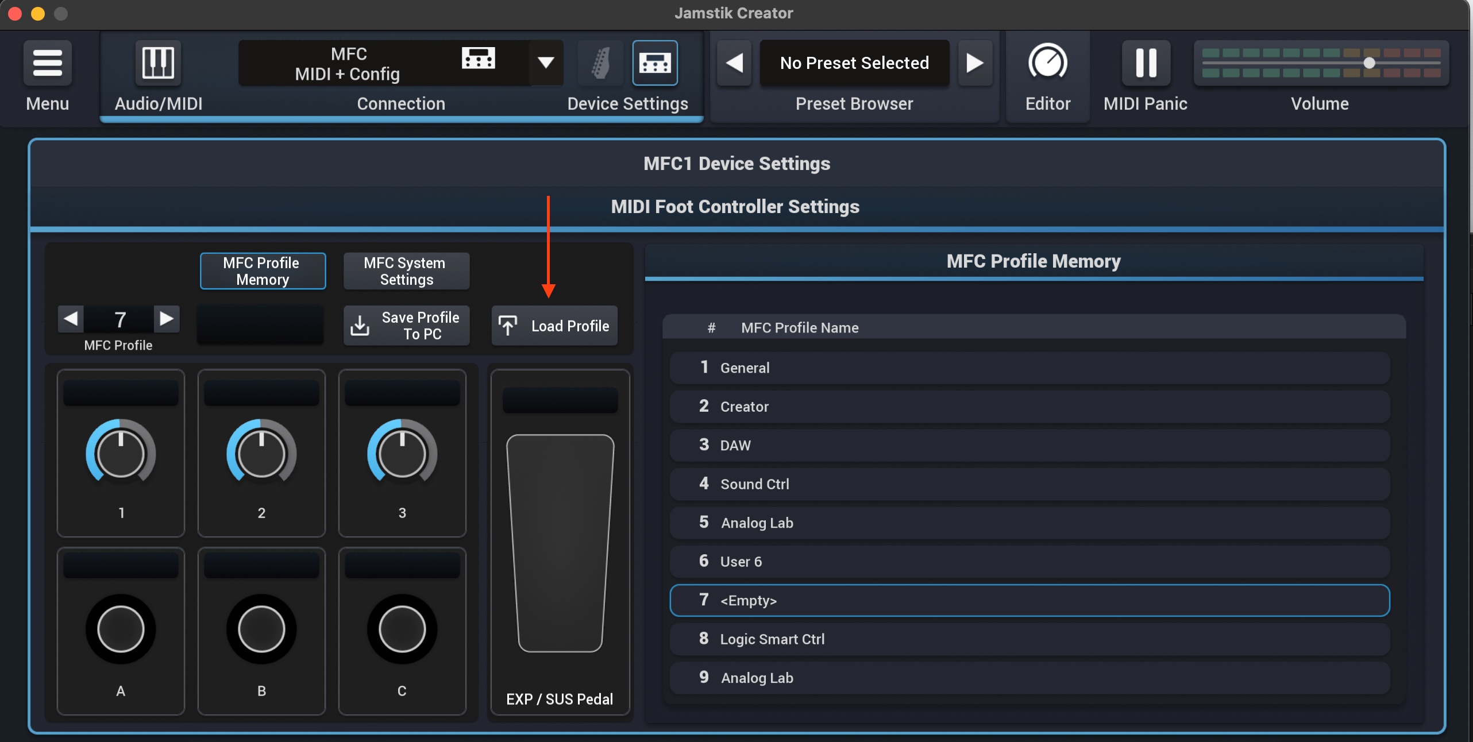Select next MFC Profile number

[167, 319]
